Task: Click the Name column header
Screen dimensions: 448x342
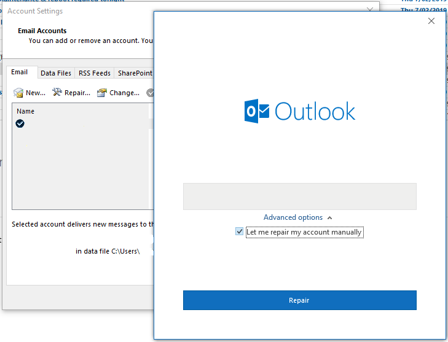Action: coord(25,111)
